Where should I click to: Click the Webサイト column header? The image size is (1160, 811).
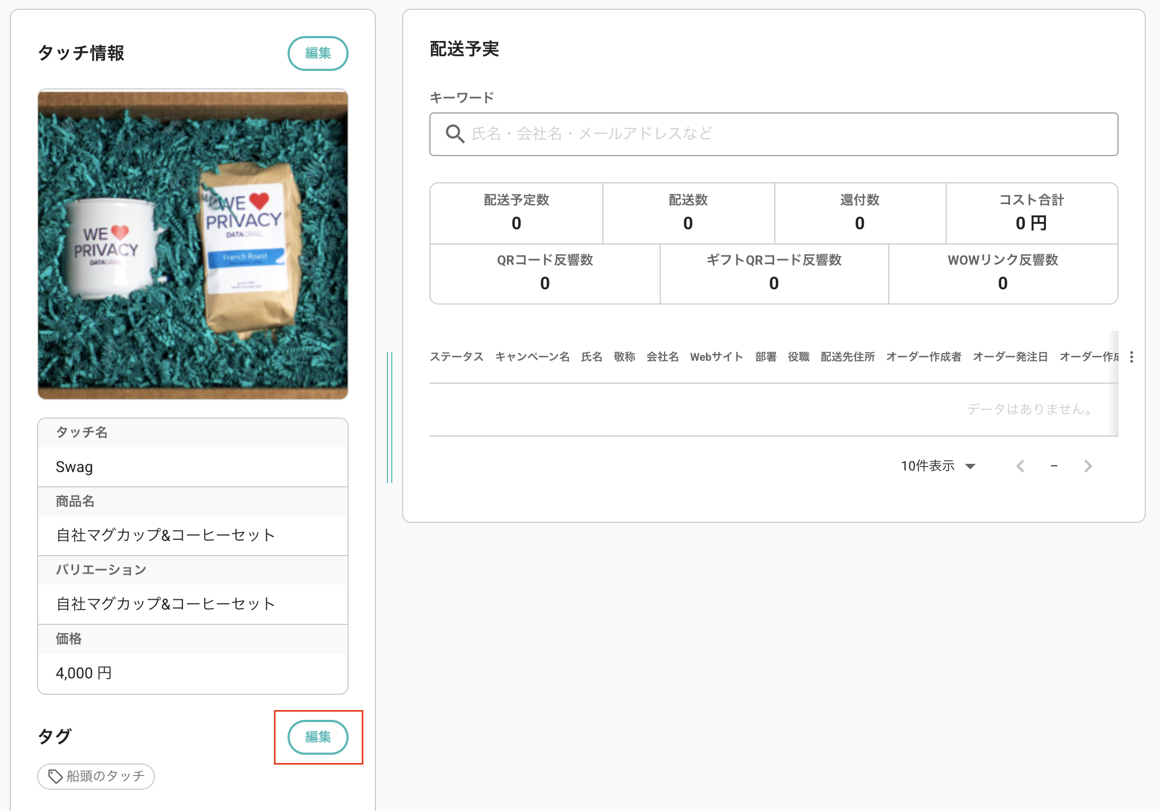pos(716,357)
